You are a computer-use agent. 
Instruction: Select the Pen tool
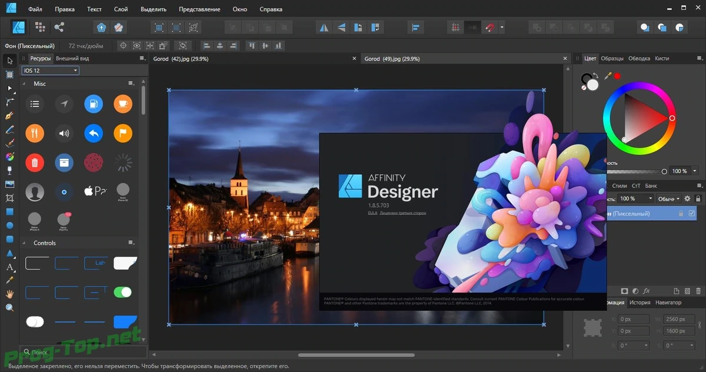pyautogui.click(x=10, y=115)
